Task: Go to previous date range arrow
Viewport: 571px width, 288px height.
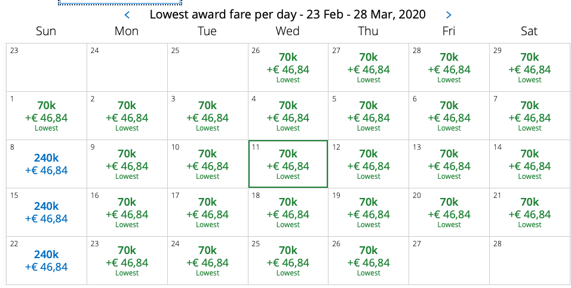Action: tap(127, 15)
